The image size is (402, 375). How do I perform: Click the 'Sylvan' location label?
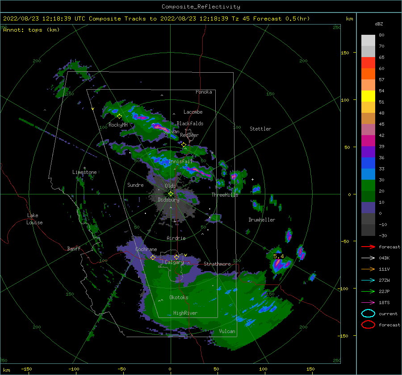171,132
